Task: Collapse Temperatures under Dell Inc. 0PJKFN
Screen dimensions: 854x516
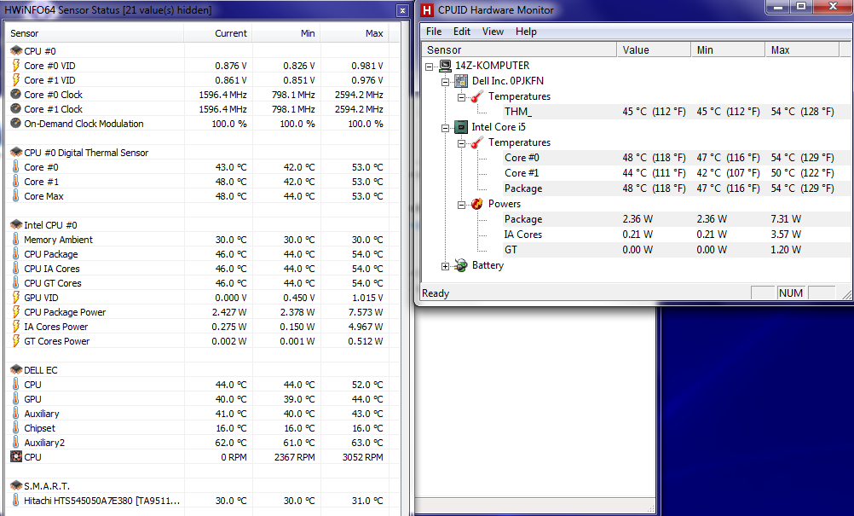Action: click(x=461, y=97)
